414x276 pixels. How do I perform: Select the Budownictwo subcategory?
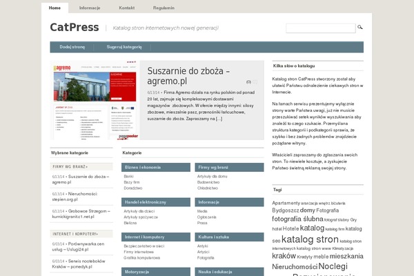208,182
